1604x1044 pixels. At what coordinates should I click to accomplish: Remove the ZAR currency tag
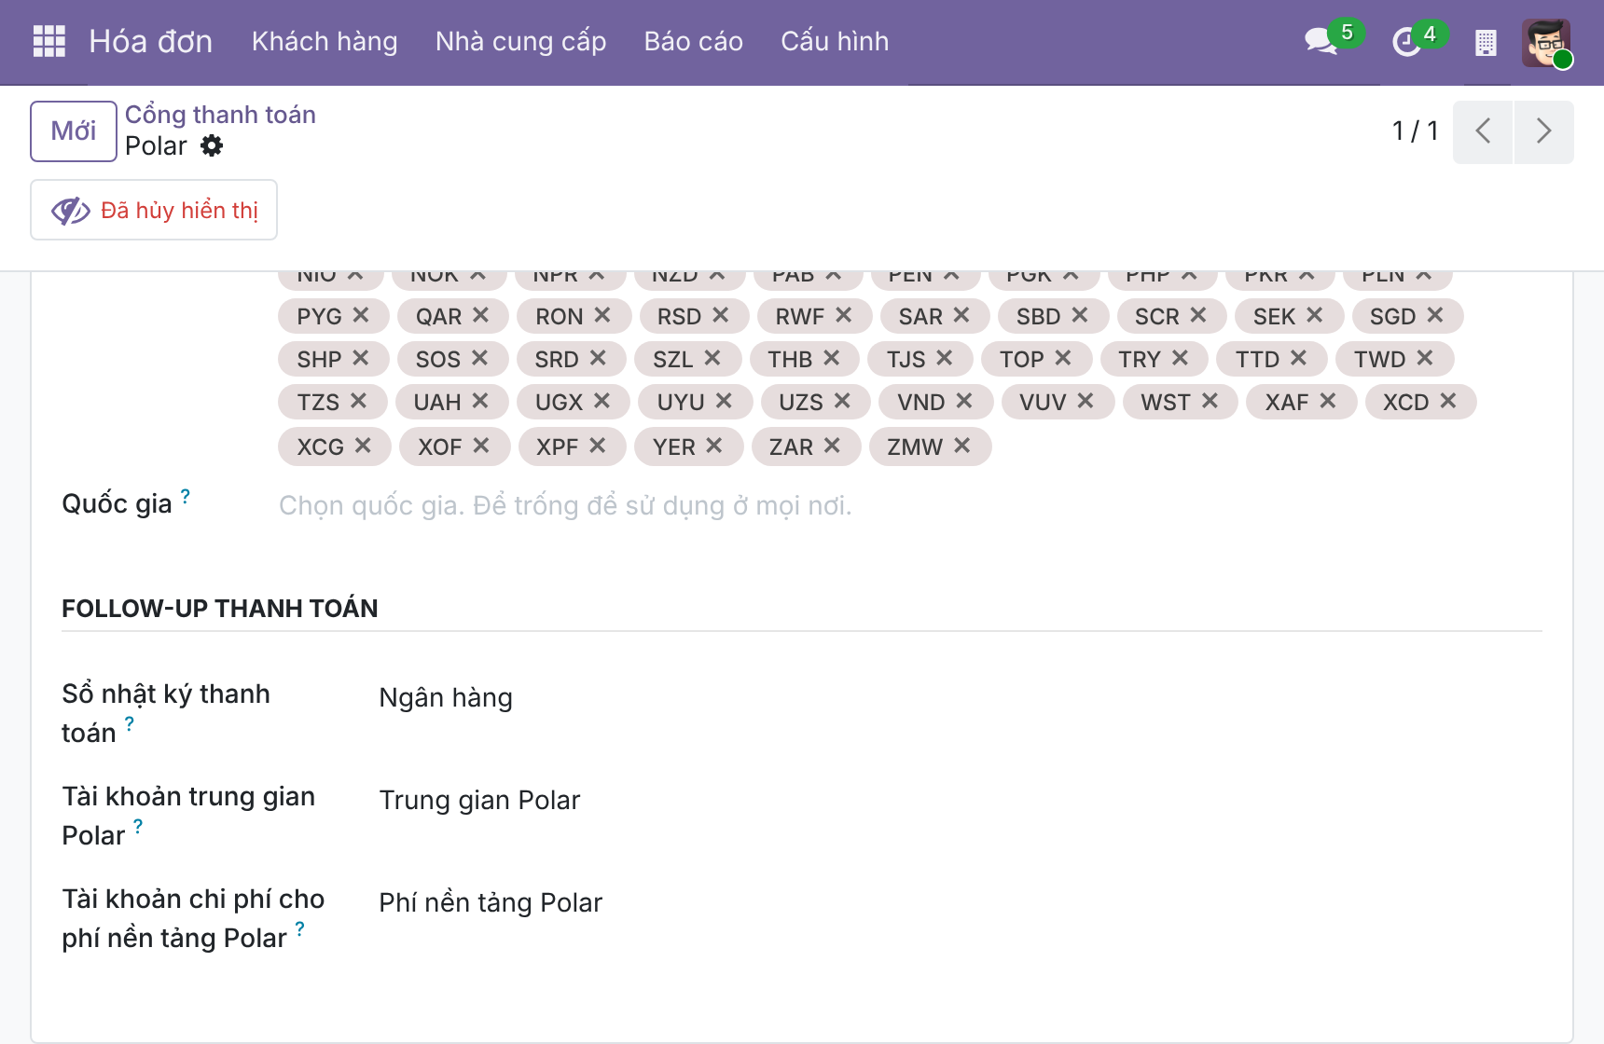(x=832, y=446)
